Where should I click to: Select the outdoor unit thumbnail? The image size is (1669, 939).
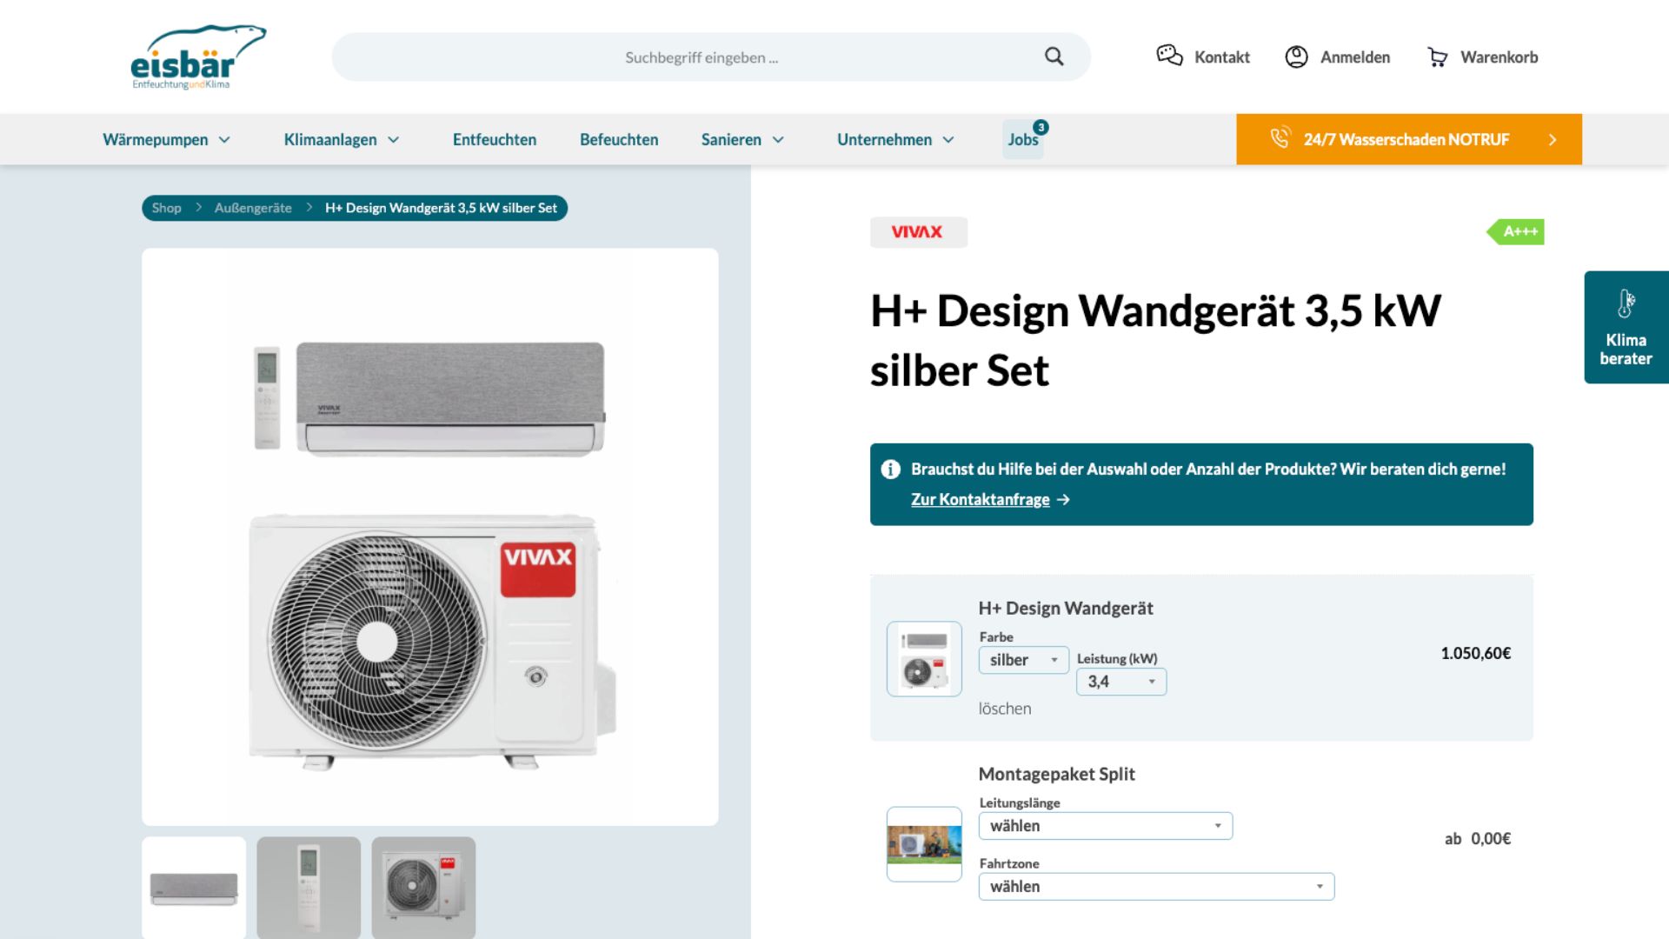423,888
